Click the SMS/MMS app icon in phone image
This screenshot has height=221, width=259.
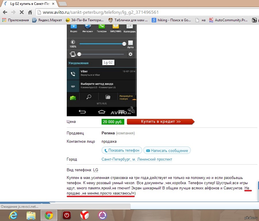(116, 28)
